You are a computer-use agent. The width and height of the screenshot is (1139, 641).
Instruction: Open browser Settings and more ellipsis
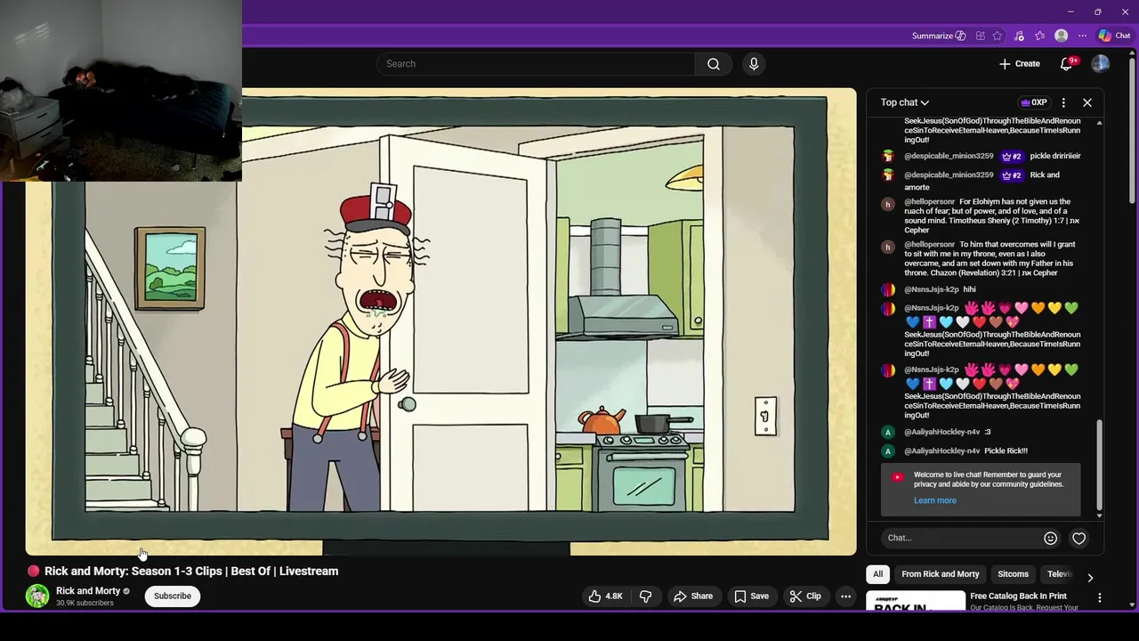(x=1082, y=36)
